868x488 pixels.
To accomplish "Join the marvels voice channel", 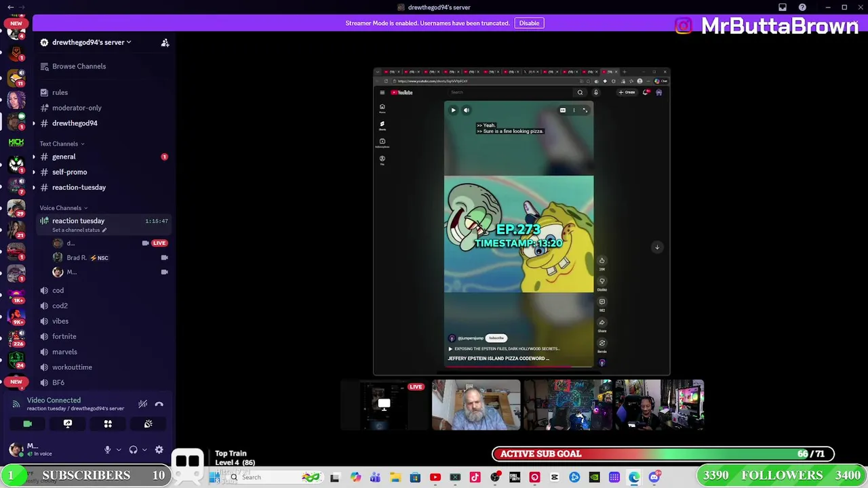I will click(64, 352).
